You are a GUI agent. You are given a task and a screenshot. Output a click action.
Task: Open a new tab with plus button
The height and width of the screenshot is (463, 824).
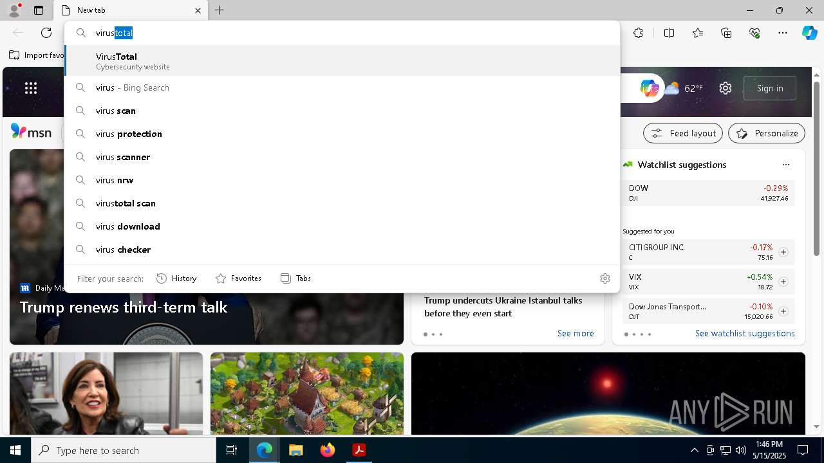[220, 10]
